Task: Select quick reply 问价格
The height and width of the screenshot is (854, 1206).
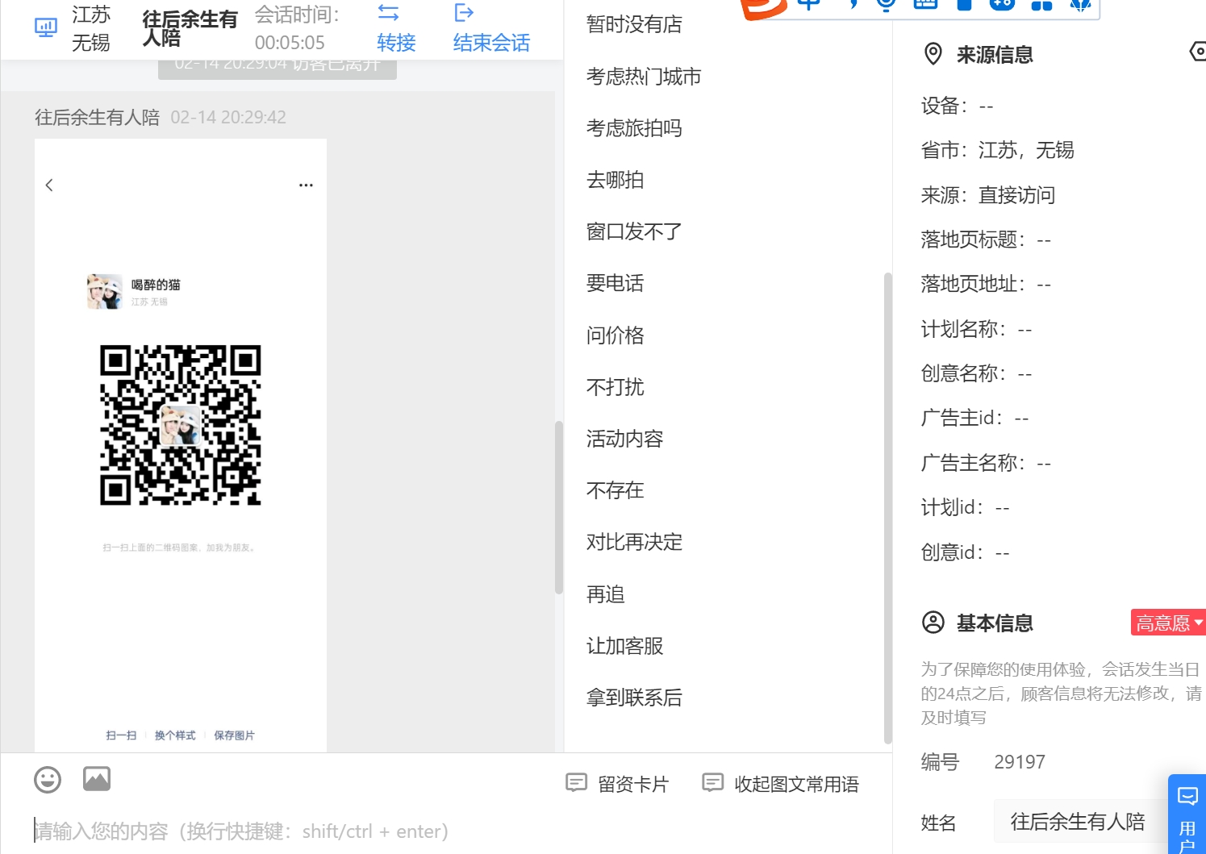Action: 615,335
